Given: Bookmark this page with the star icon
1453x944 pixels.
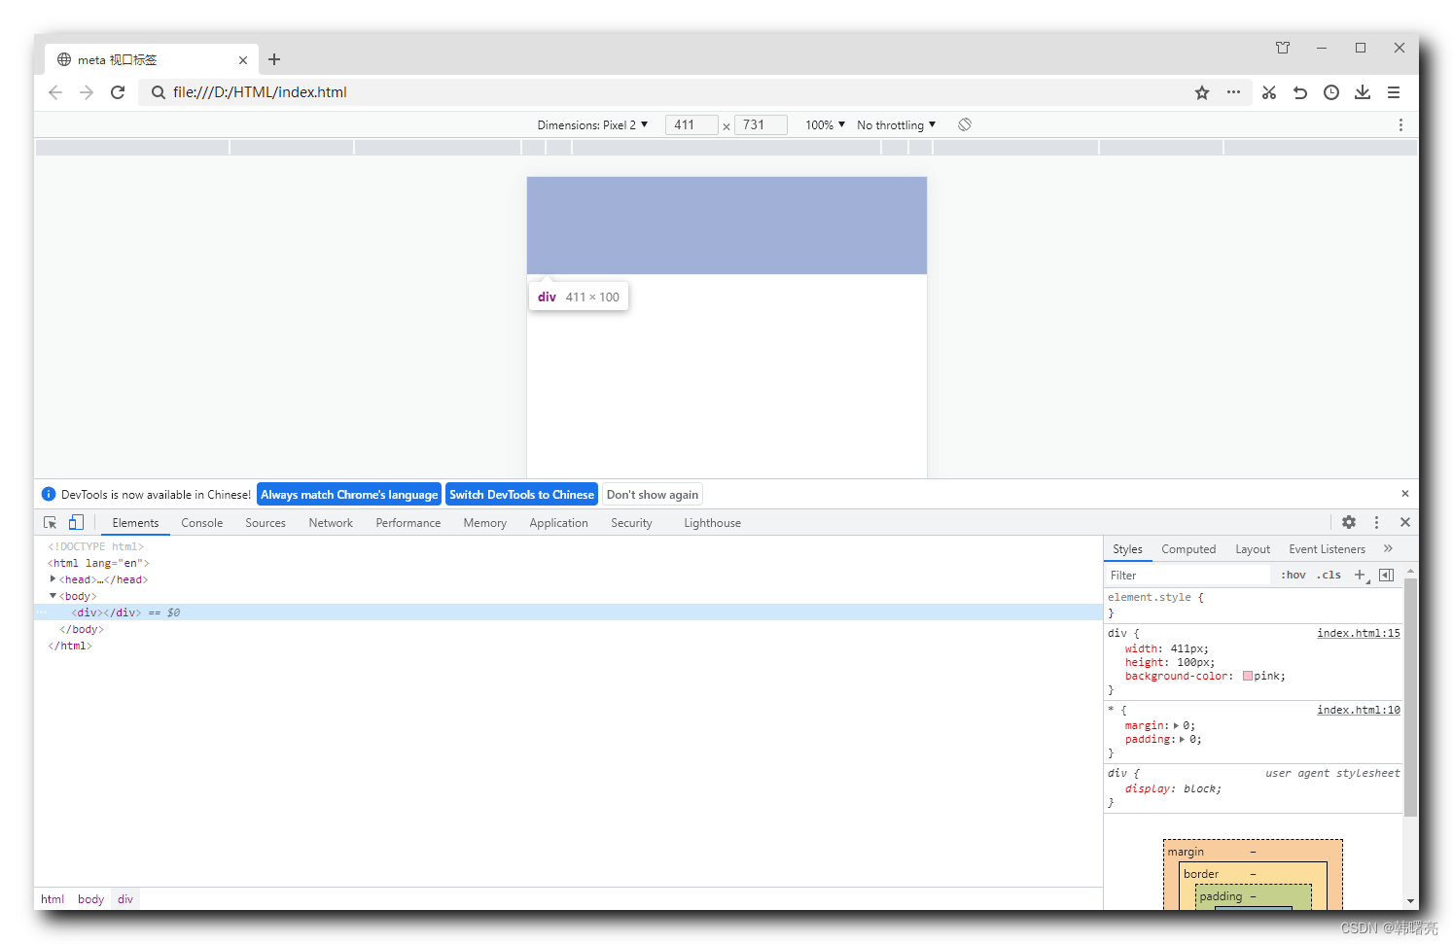Looking at the screenshot, I should [1202, 92].
